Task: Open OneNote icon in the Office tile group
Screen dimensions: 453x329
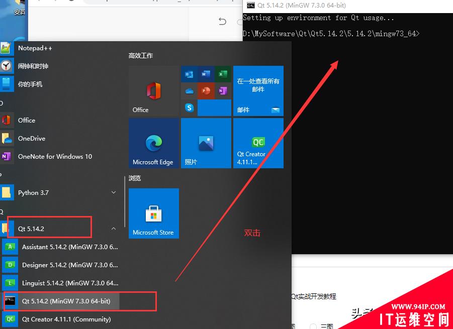Action: (x=223, y=91)
